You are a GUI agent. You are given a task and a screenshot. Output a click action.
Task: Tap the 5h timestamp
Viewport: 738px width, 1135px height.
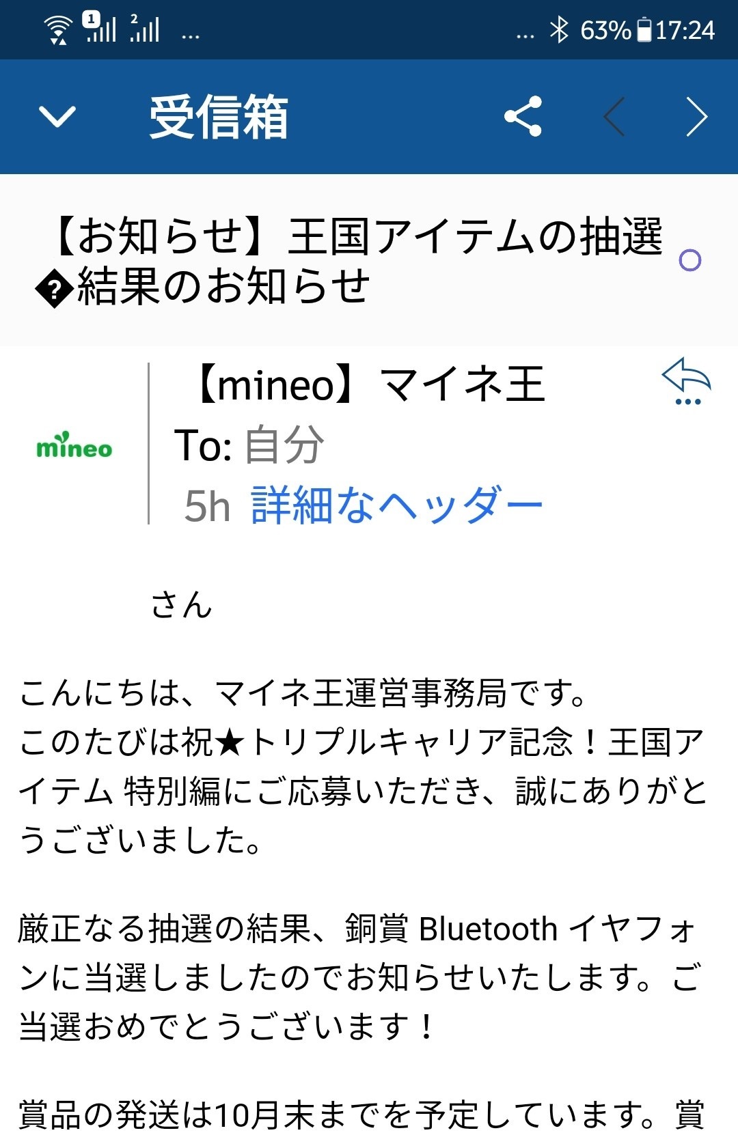207,507
